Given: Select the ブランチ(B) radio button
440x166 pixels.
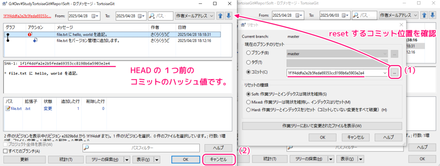Looking at the screenshot, I should click(x=248, y=53).
